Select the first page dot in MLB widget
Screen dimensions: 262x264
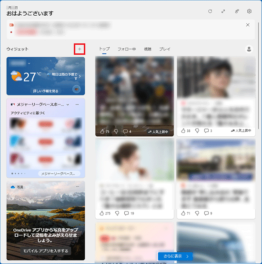click(12, 173)
